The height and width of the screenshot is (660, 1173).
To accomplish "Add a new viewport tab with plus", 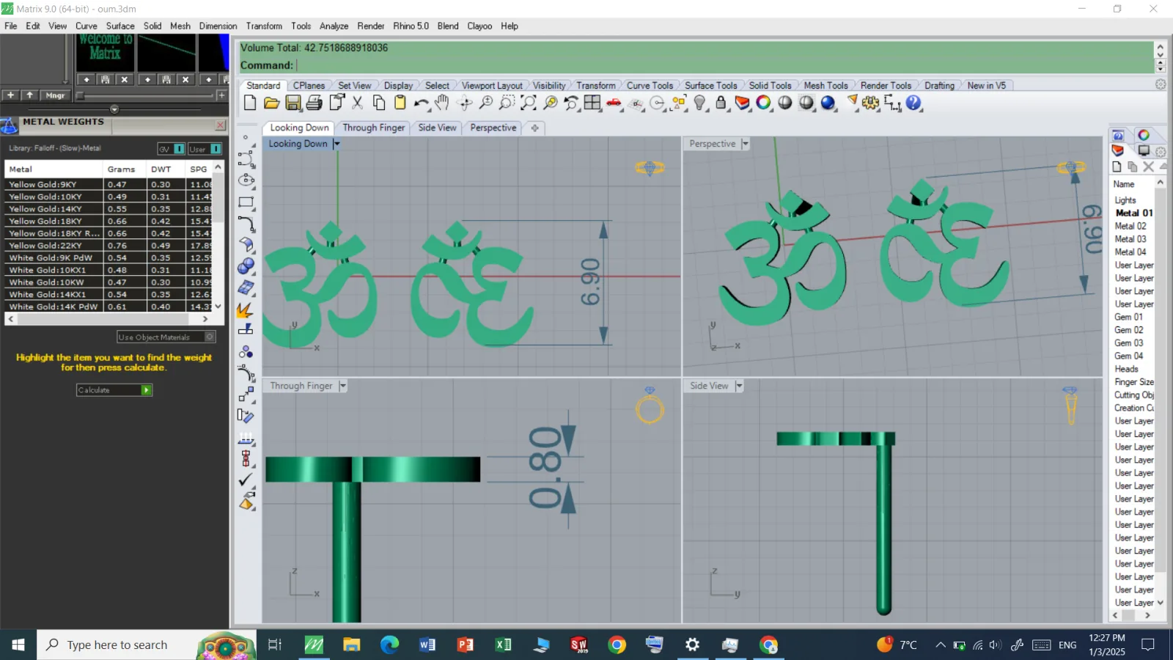I will click(534, 128).
